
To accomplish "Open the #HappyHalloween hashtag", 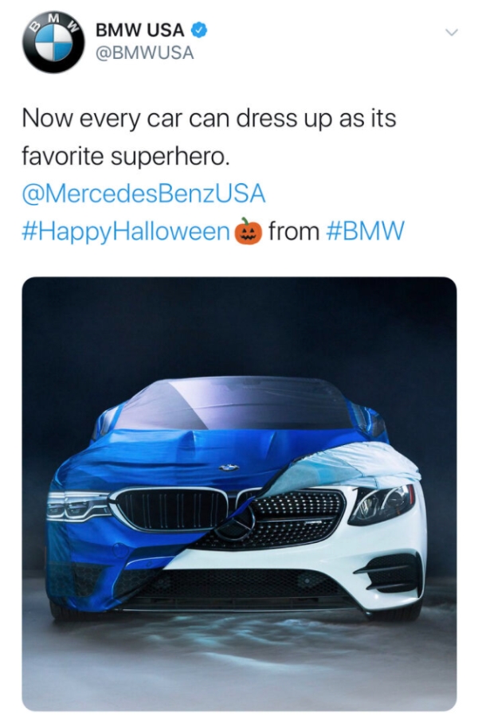I will 124,232.
